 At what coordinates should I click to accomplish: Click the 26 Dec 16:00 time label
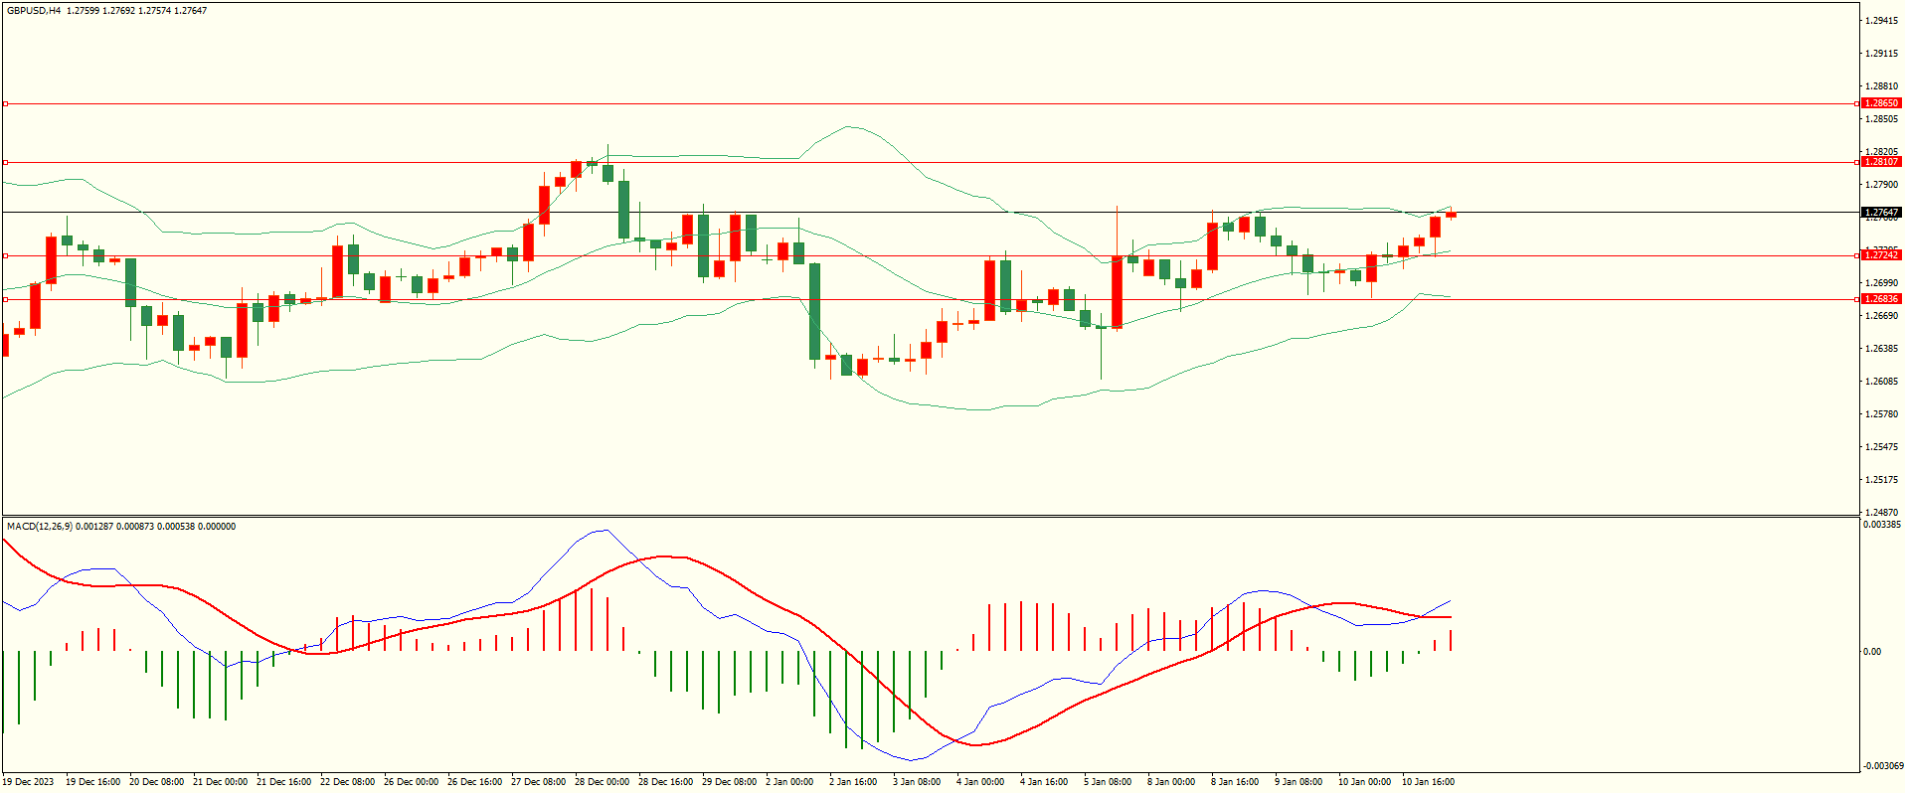click(x=475, y=782)
